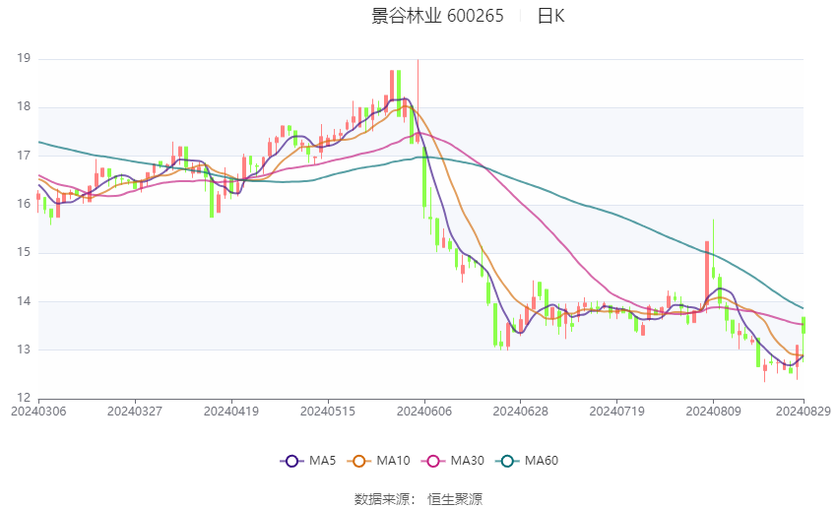The width and height of the screenshot is (837, 509).
Task: Click x-axis date label 20240606
Action: [424, 412]
